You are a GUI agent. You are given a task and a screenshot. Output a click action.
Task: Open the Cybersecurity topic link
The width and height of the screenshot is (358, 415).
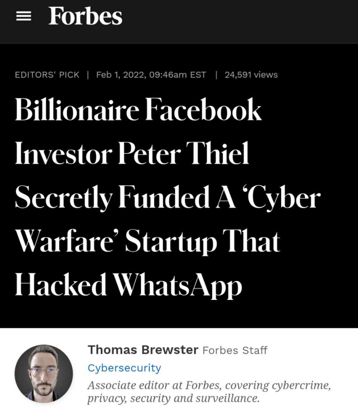tap(124, 368)
